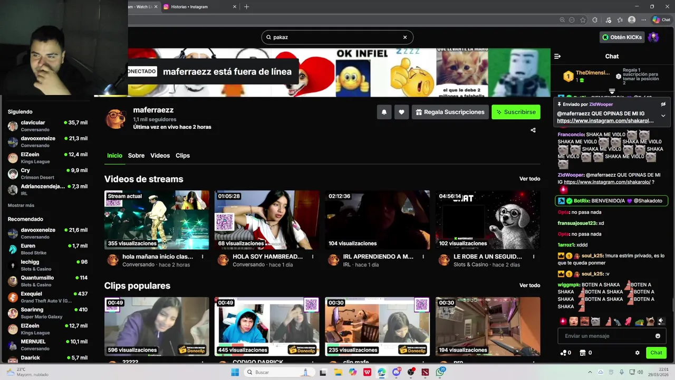
Task: Open Discord from the taskbar
Action: (x=396, y=372)
